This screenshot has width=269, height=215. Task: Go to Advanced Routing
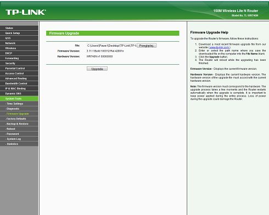click(19, 78)
